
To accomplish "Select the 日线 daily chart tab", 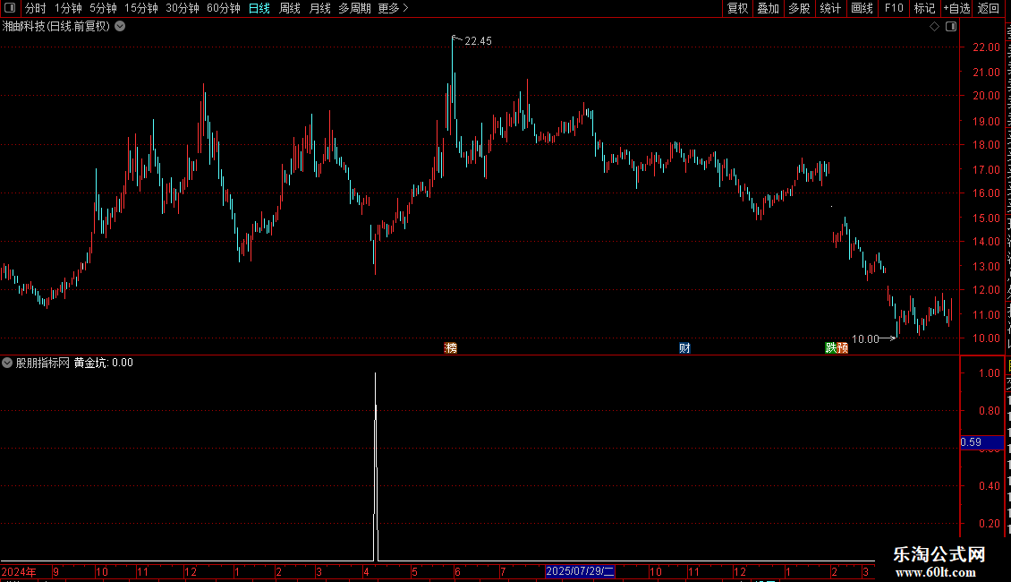I will 259,8.
